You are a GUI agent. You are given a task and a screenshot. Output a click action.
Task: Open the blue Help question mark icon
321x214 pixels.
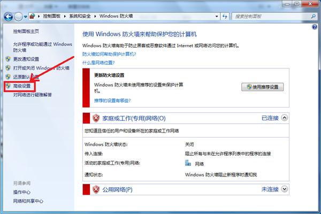coord(315,27)
